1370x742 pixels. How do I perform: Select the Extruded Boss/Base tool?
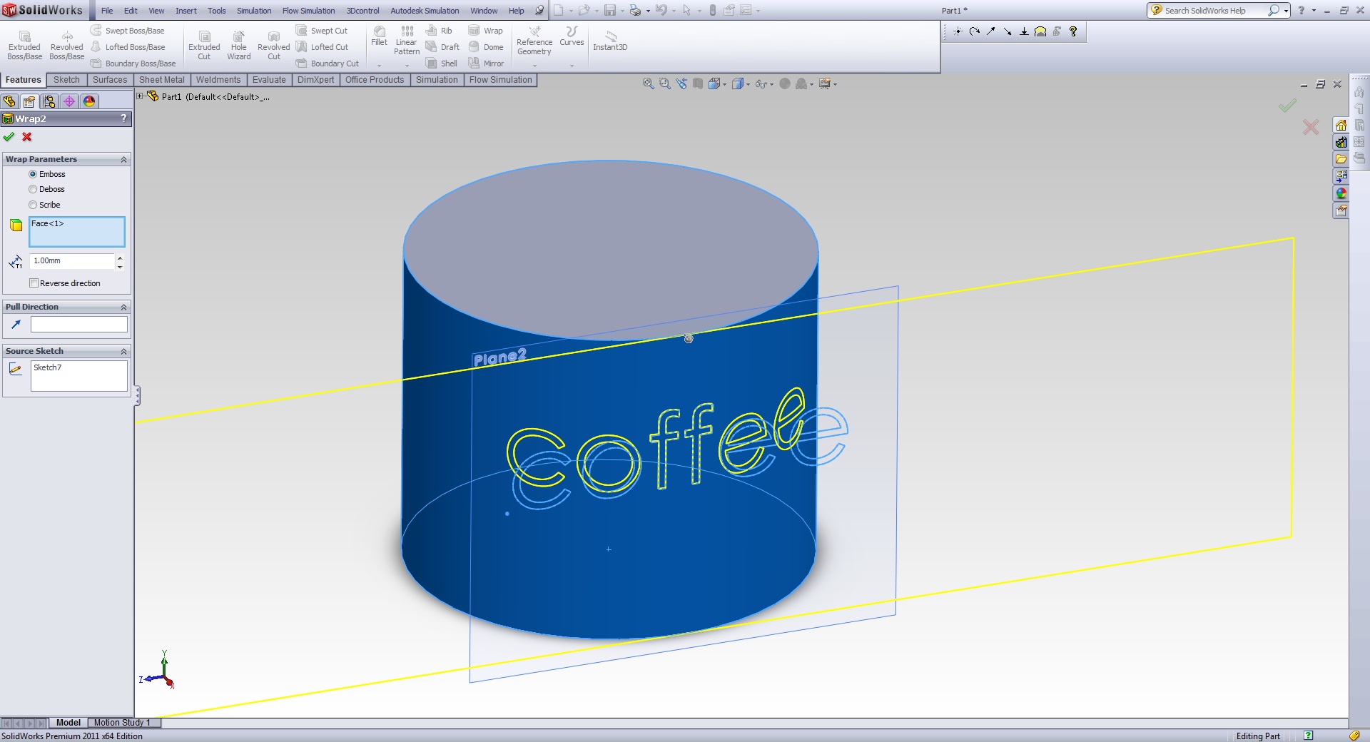24,43
